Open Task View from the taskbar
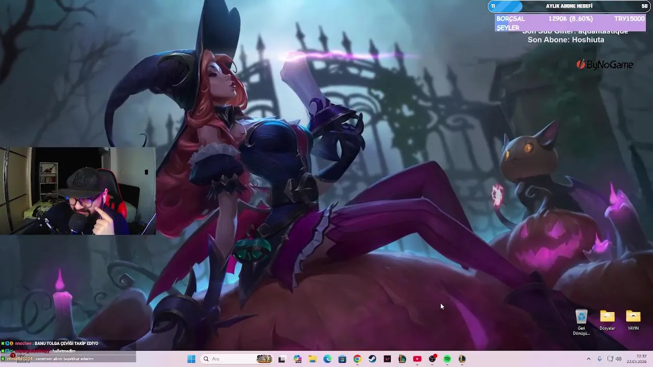The image size is (653, 367). [282, 359]
